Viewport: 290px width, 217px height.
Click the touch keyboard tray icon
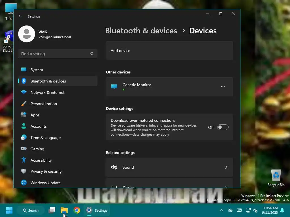point(239,210)
